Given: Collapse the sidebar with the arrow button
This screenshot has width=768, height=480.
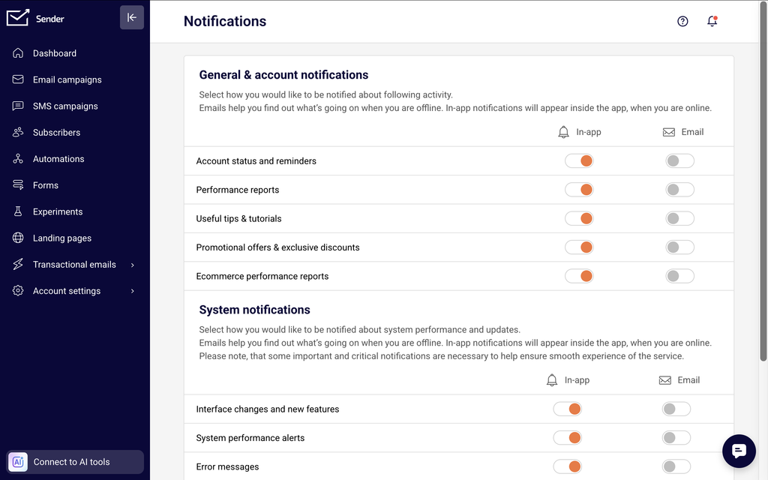Looking at the screenshot, I should pyautogui.click(x=132, y=18).
